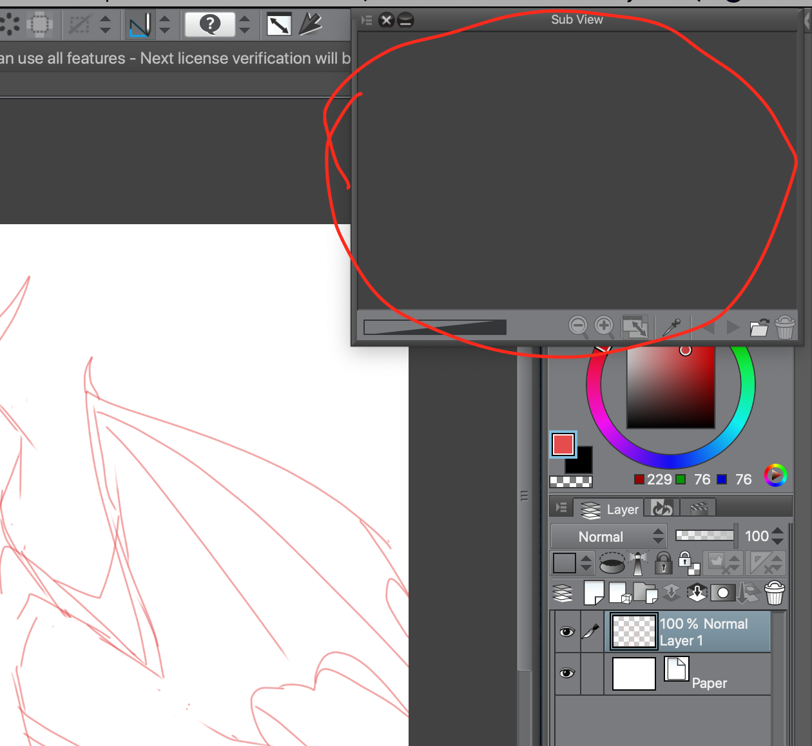Image resolution: width=812 pixels, height=746 pixels.
Task: Zoom out in the Sub View palette
Action: pos(579,326)
